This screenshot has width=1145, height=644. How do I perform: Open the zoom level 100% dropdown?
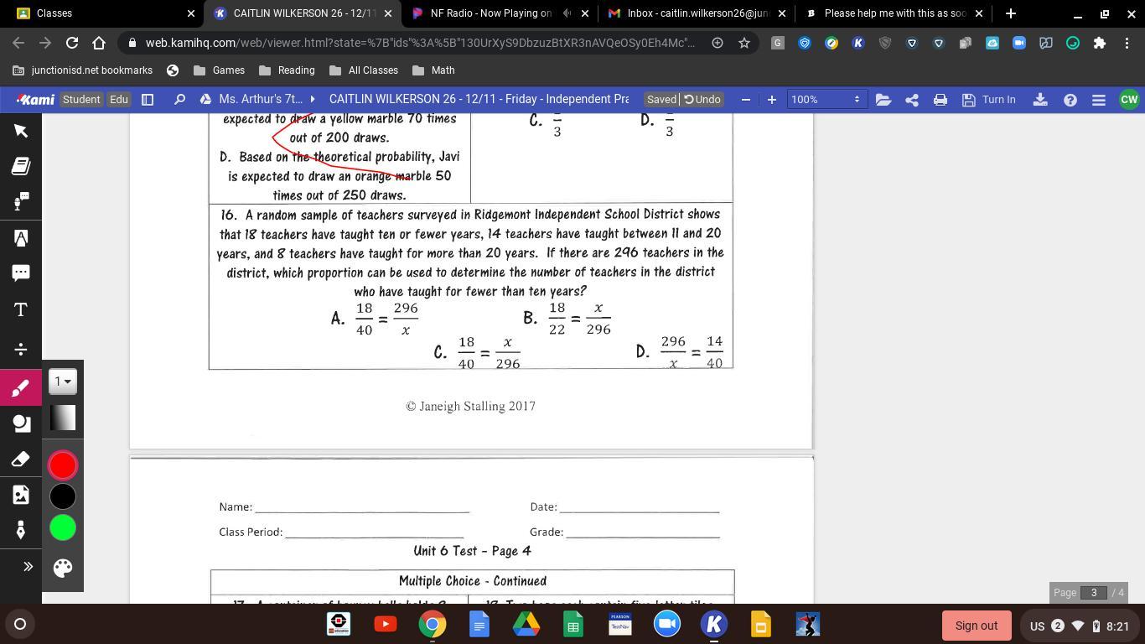(x=826, y=100)
